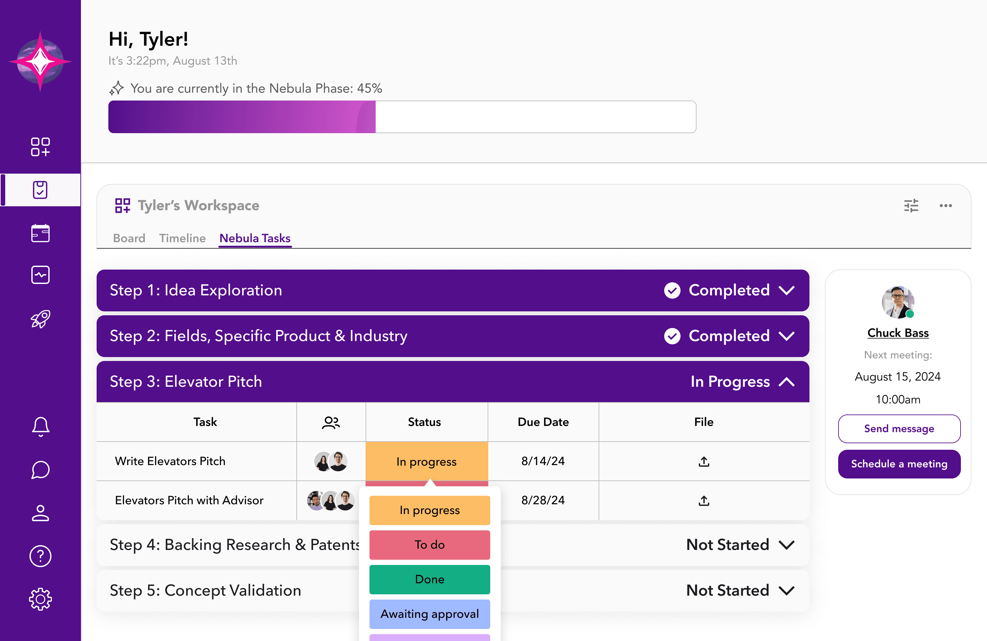Open the In progress status cell dropdown
987x641 pixels.
click(x=426, y=461)
